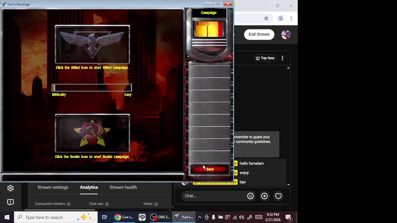Open the volume tray icon

(x=242, y=217)
